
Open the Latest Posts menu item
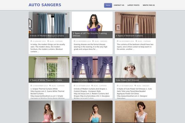(x=133, y=5)
